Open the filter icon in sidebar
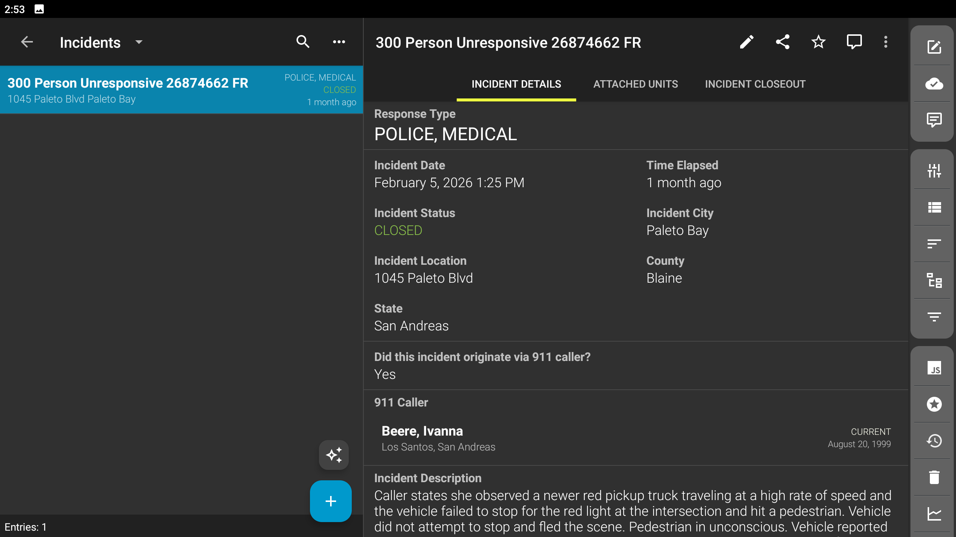Viewport: 956px width, 537px height. (x=934, y=317)
